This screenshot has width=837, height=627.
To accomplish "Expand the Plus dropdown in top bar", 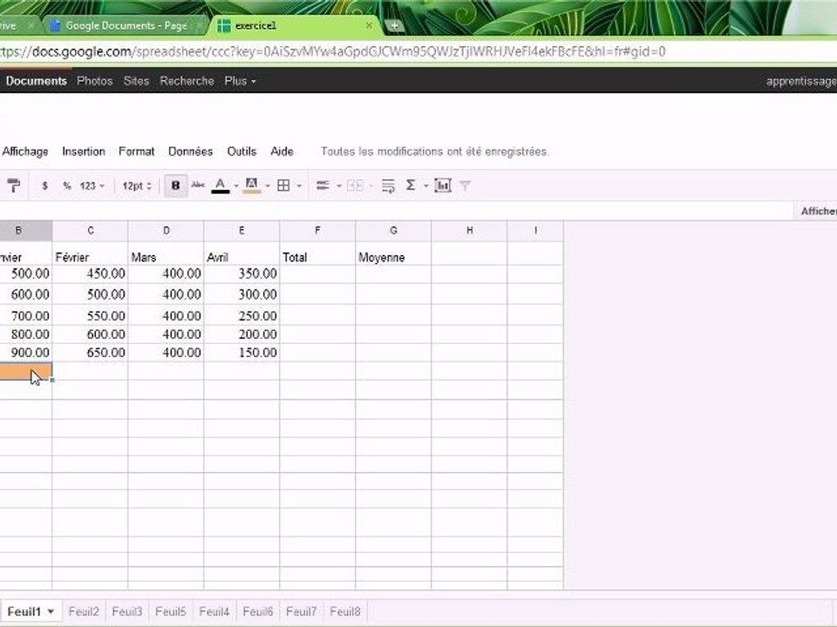I will (x=240, y=81).
